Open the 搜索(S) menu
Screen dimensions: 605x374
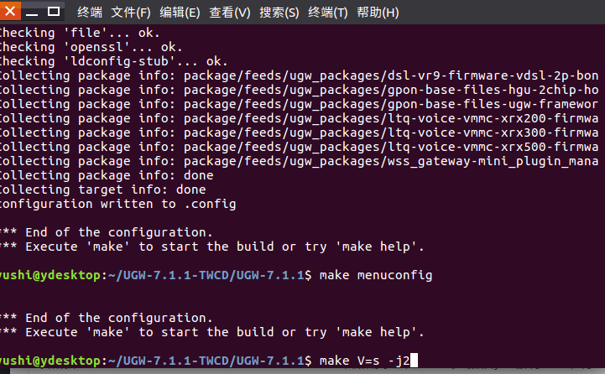pos(279,13)
